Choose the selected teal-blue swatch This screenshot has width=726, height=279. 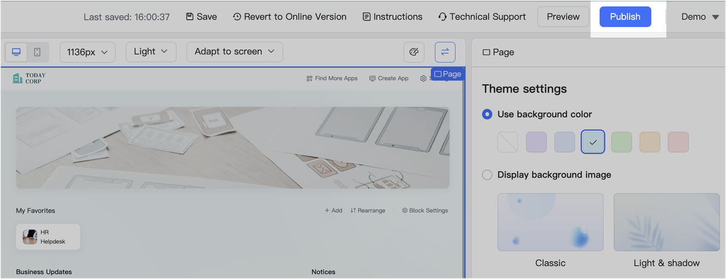(x=593, y=142)
